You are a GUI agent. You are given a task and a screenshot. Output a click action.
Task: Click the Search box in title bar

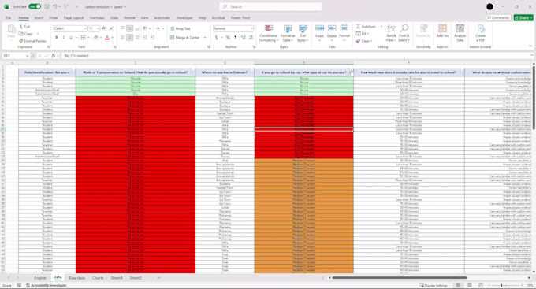(x=270, y=6)
